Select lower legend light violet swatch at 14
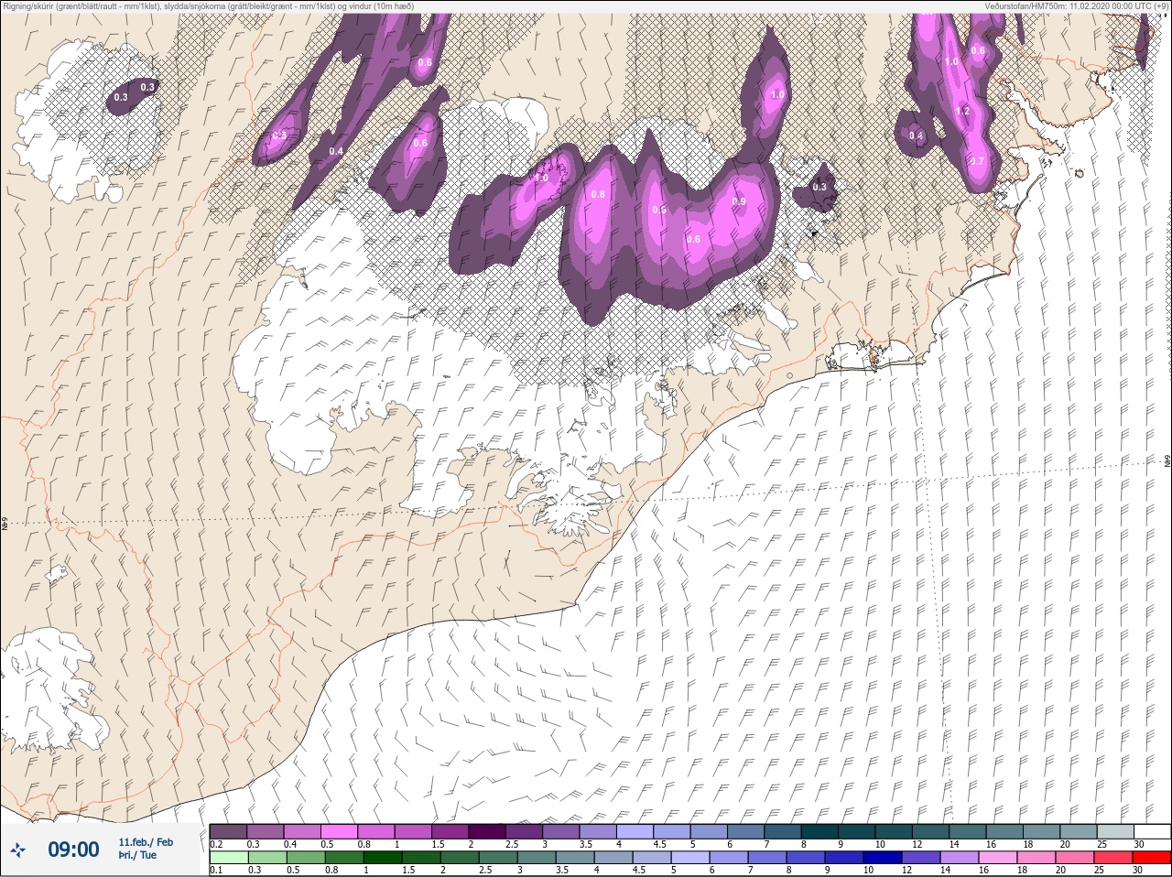The height and width of the screenshot is (877, 1172). point(960,858)
